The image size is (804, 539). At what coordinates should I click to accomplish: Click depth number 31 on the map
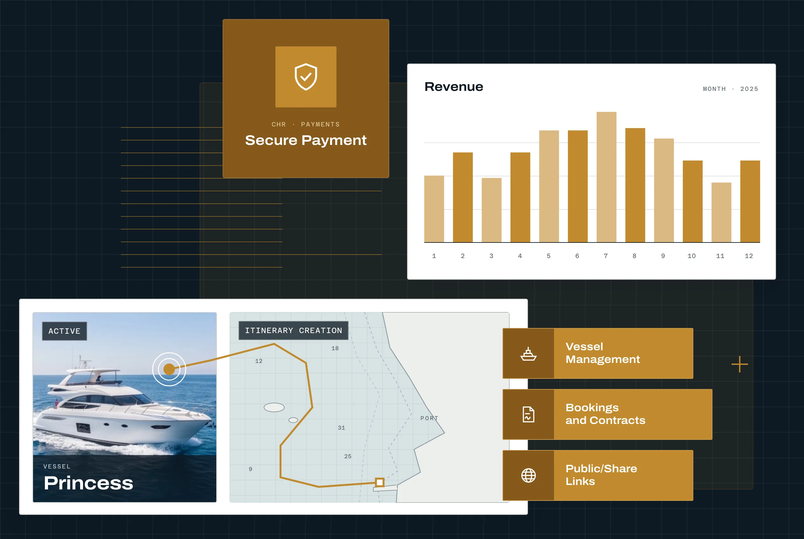click(x=341, y=428)
